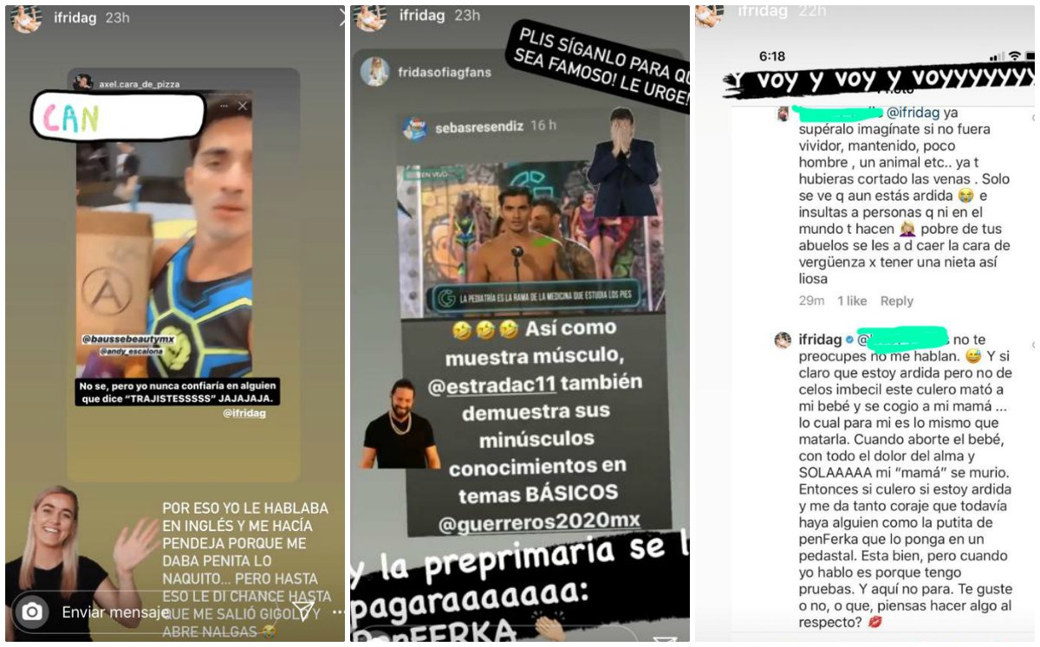Click Reply under the first comment

click(x=897, y=301)
